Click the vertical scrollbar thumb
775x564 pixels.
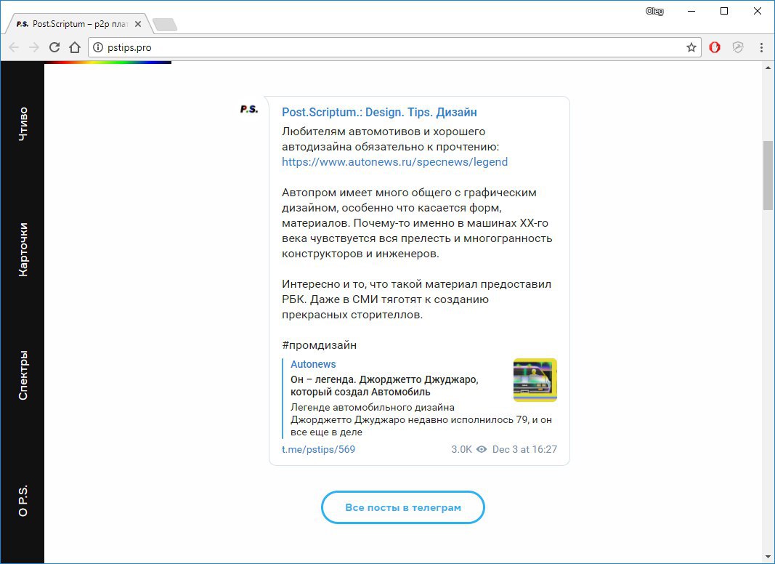point(768,175)
